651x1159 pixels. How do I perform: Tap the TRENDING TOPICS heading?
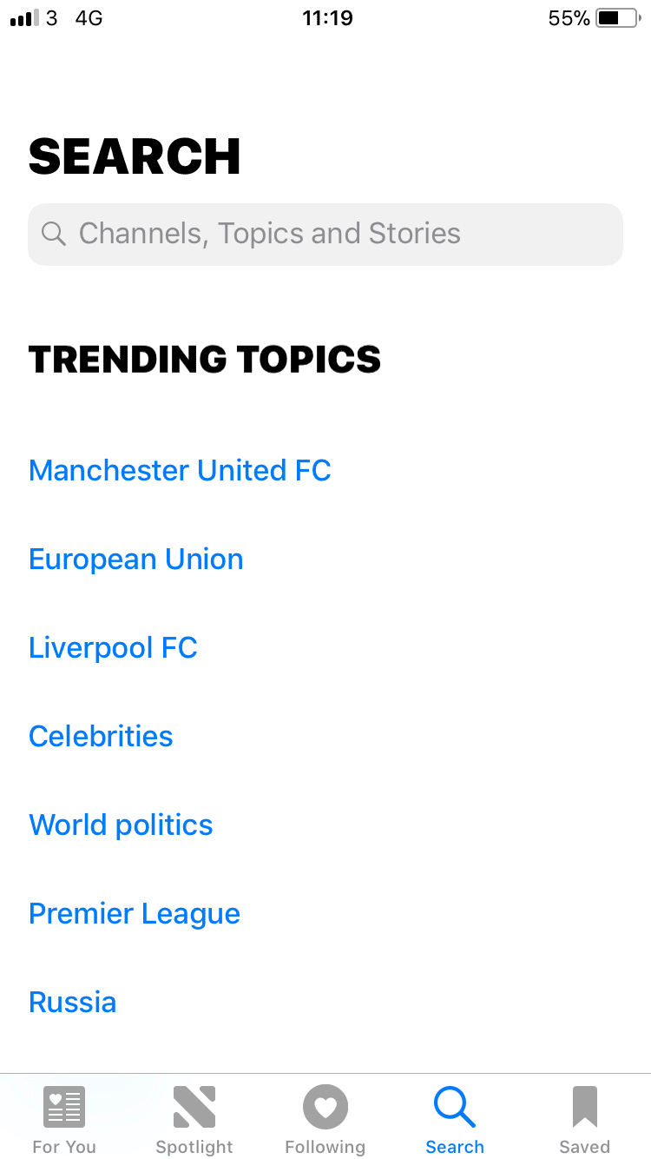point(205,360)
